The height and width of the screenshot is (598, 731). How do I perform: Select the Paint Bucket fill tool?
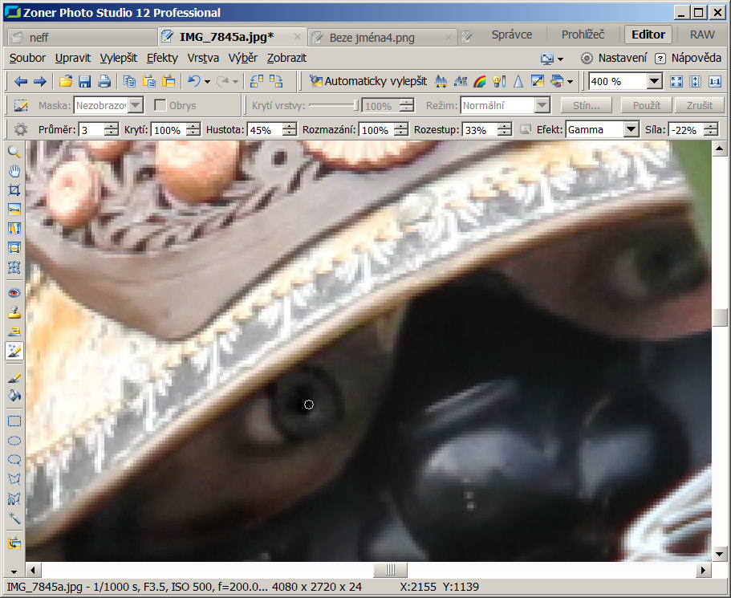pos(14,395)
